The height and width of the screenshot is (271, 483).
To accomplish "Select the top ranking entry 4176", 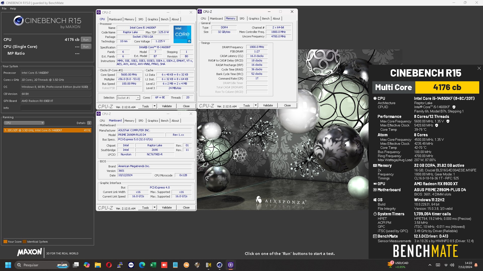I will pos(47,130).
